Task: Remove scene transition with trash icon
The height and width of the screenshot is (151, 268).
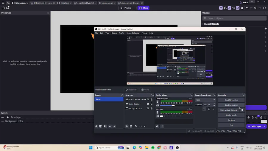Action: 209,109
